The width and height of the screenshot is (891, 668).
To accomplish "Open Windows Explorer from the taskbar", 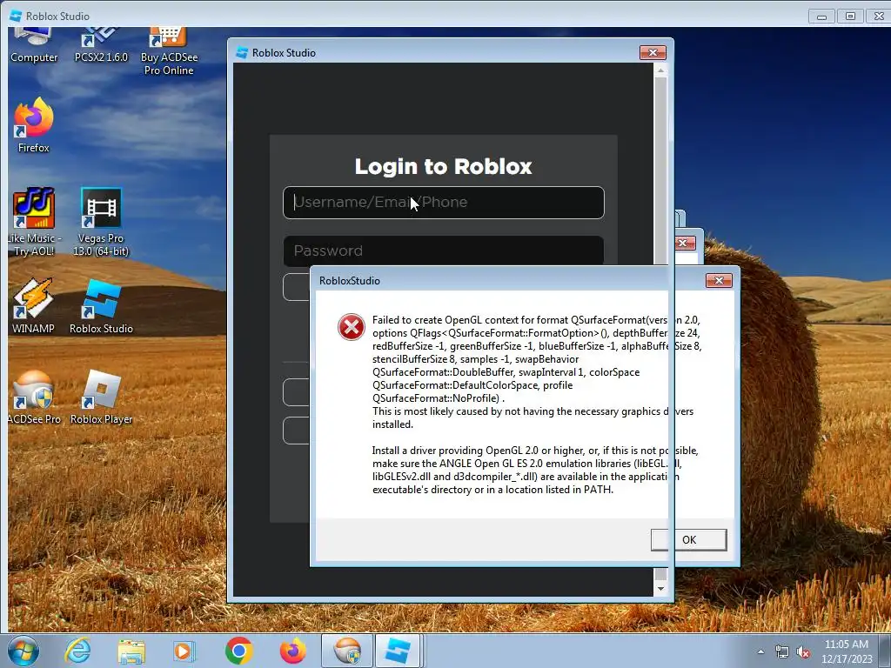I will (x=131, y=651).
